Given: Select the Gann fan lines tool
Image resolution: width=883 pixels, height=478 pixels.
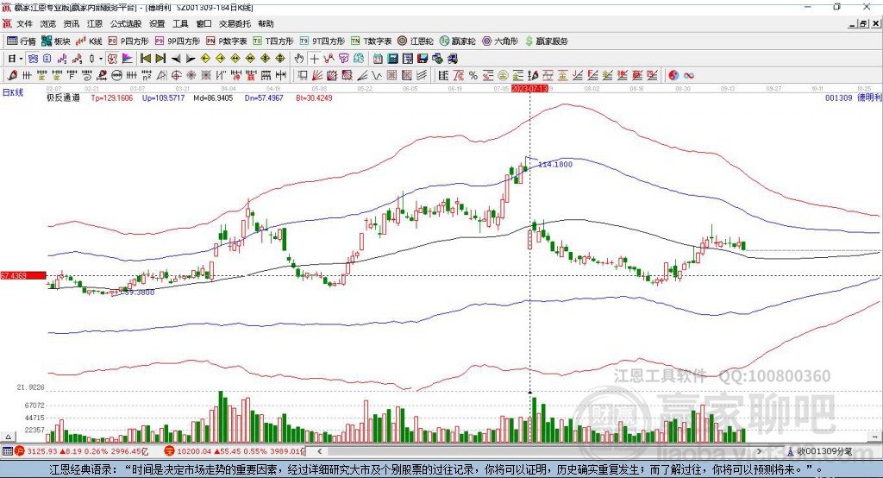Looking at the screenshot, I should (x=317, y=75).
